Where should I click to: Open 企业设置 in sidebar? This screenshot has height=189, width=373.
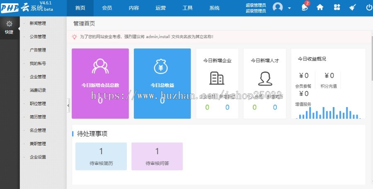click(38, 157)
